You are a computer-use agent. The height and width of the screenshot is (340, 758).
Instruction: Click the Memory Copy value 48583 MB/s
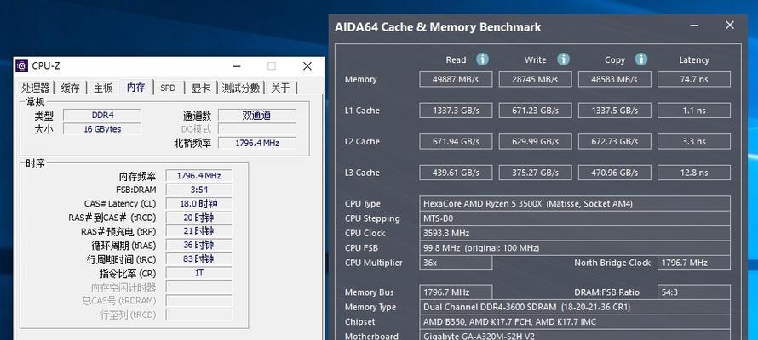click(x=614, y=80)
